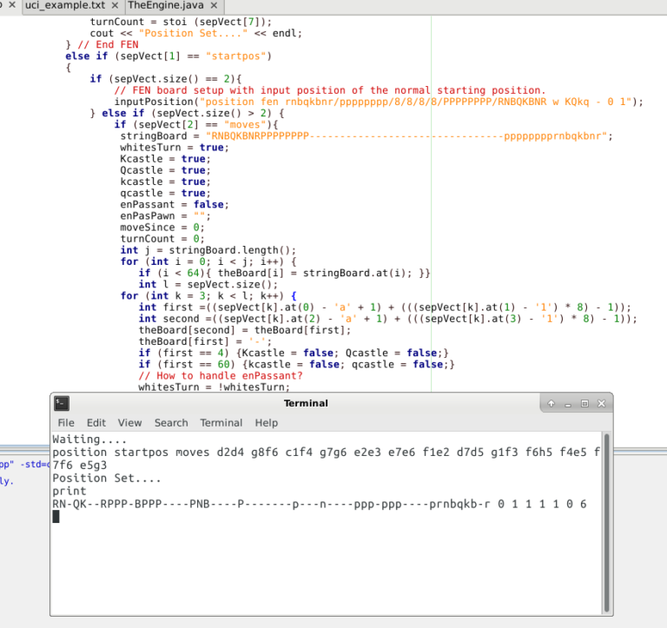
Task: Close the leftmost partially visible editor tab
Action: [11, 5]
